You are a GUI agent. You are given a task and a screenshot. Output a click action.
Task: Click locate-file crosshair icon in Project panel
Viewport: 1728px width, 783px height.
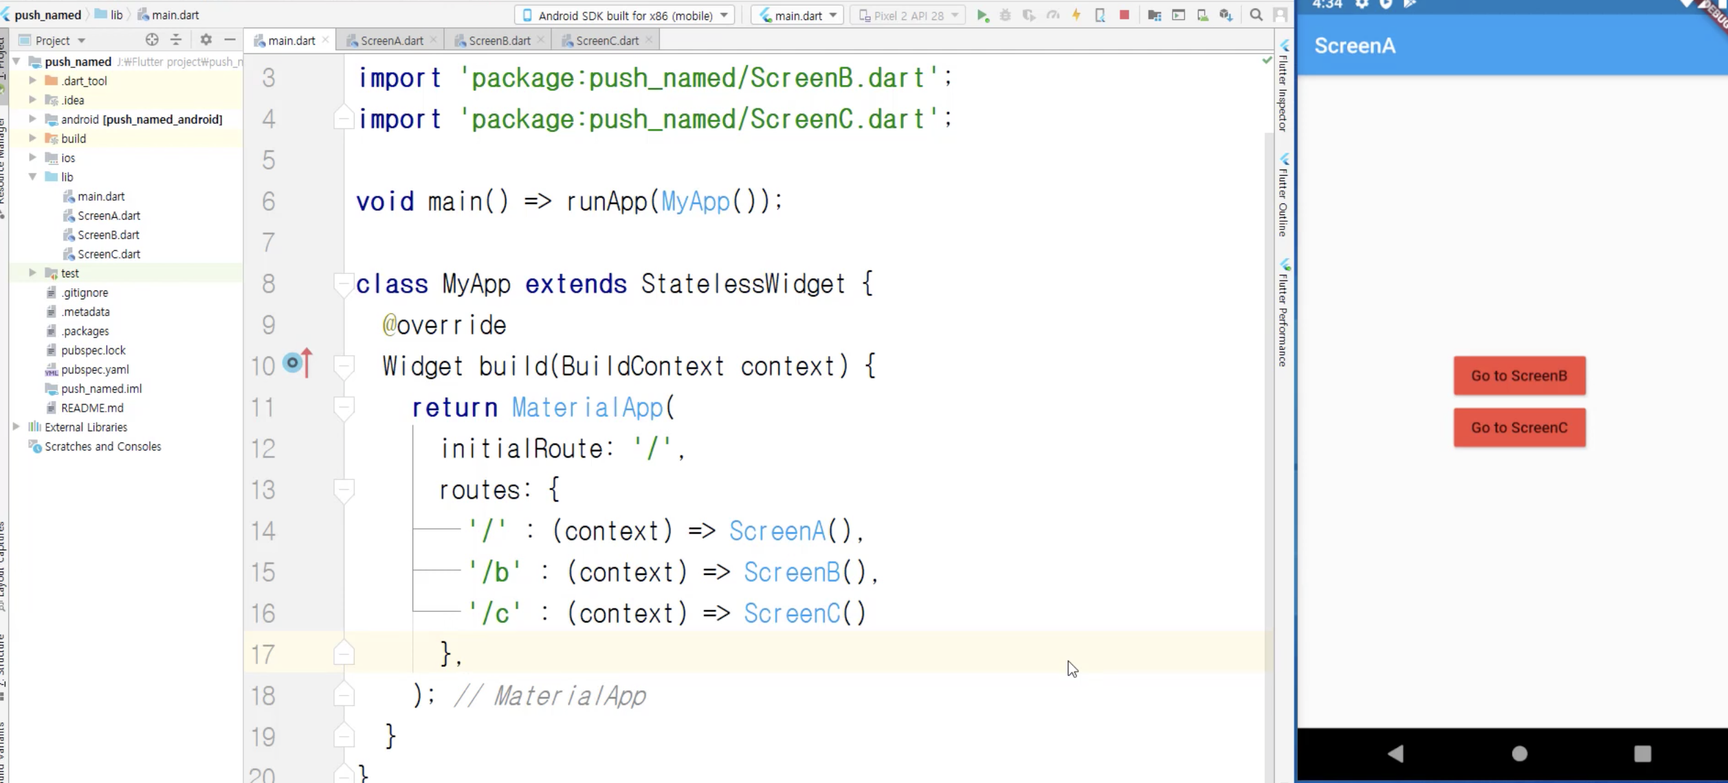click(x=152, y=40)
